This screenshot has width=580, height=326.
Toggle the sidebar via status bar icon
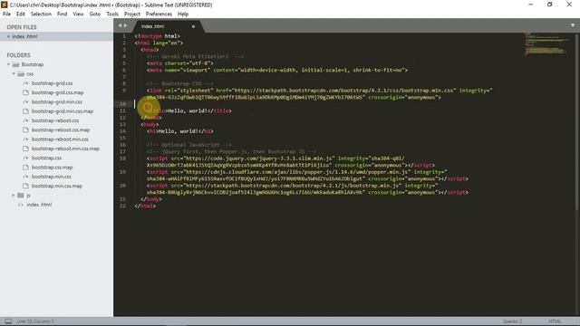pyautogui.click(x=8, y=321)
